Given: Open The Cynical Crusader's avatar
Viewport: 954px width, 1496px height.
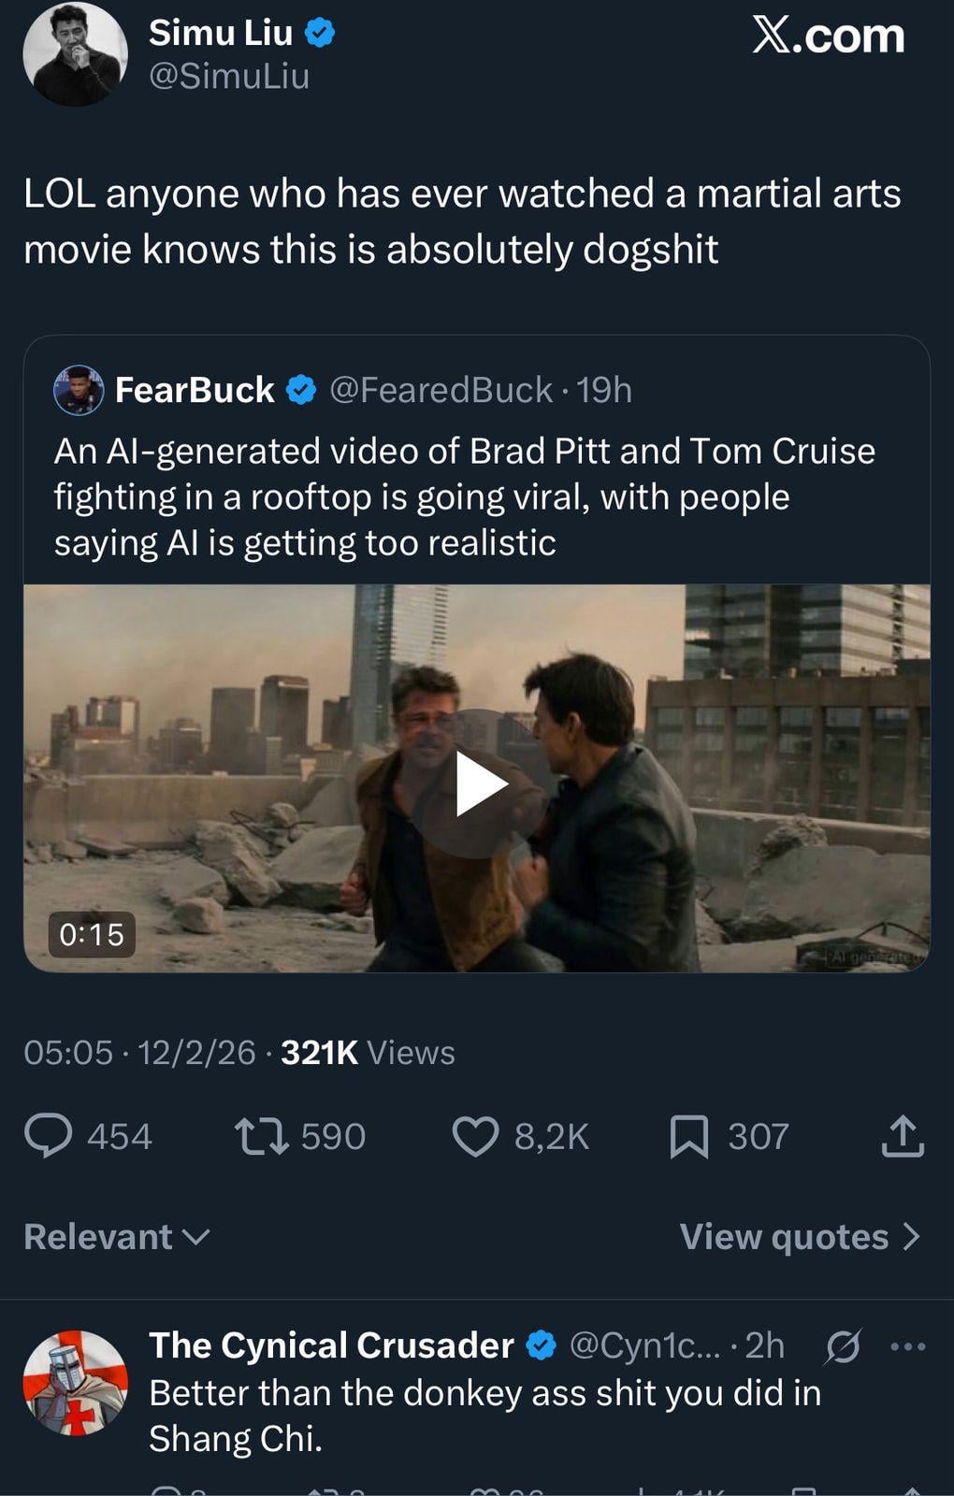Looking at the screenshot, I should pos(75,1382).
